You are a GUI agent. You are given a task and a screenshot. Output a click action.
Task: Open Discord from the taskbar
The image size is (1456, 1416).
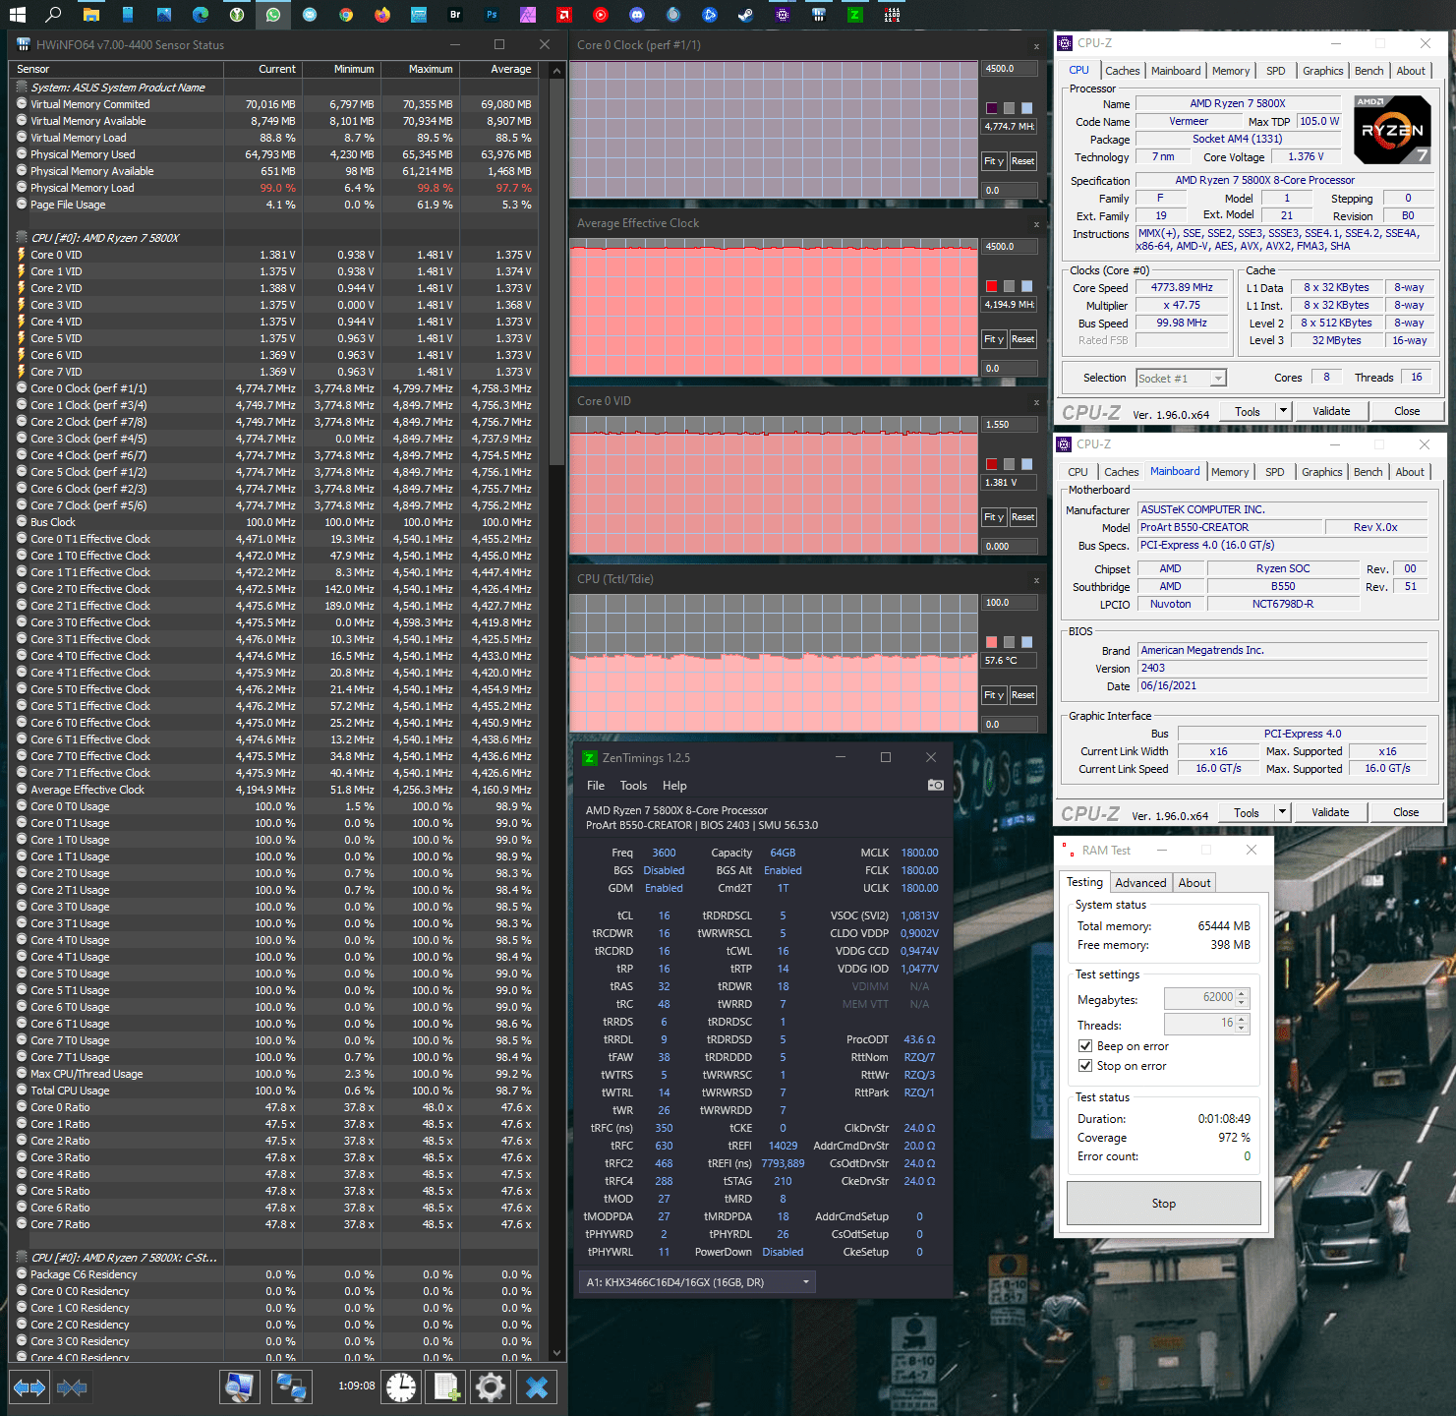(x=637, y=15)
